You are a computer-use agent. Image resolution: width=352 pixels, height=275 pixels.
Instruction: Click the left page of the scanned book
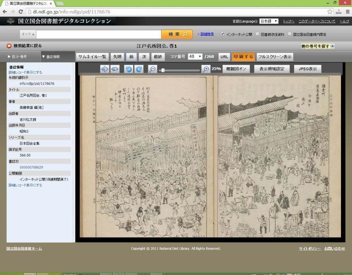pyautogui.click(x=146, y=157)
